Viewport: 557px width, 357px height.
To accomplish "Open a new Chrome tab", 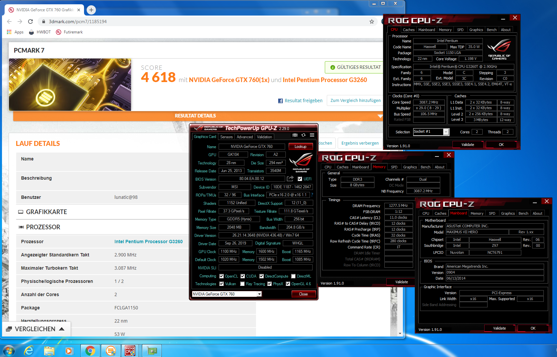I will pos(91,10).
